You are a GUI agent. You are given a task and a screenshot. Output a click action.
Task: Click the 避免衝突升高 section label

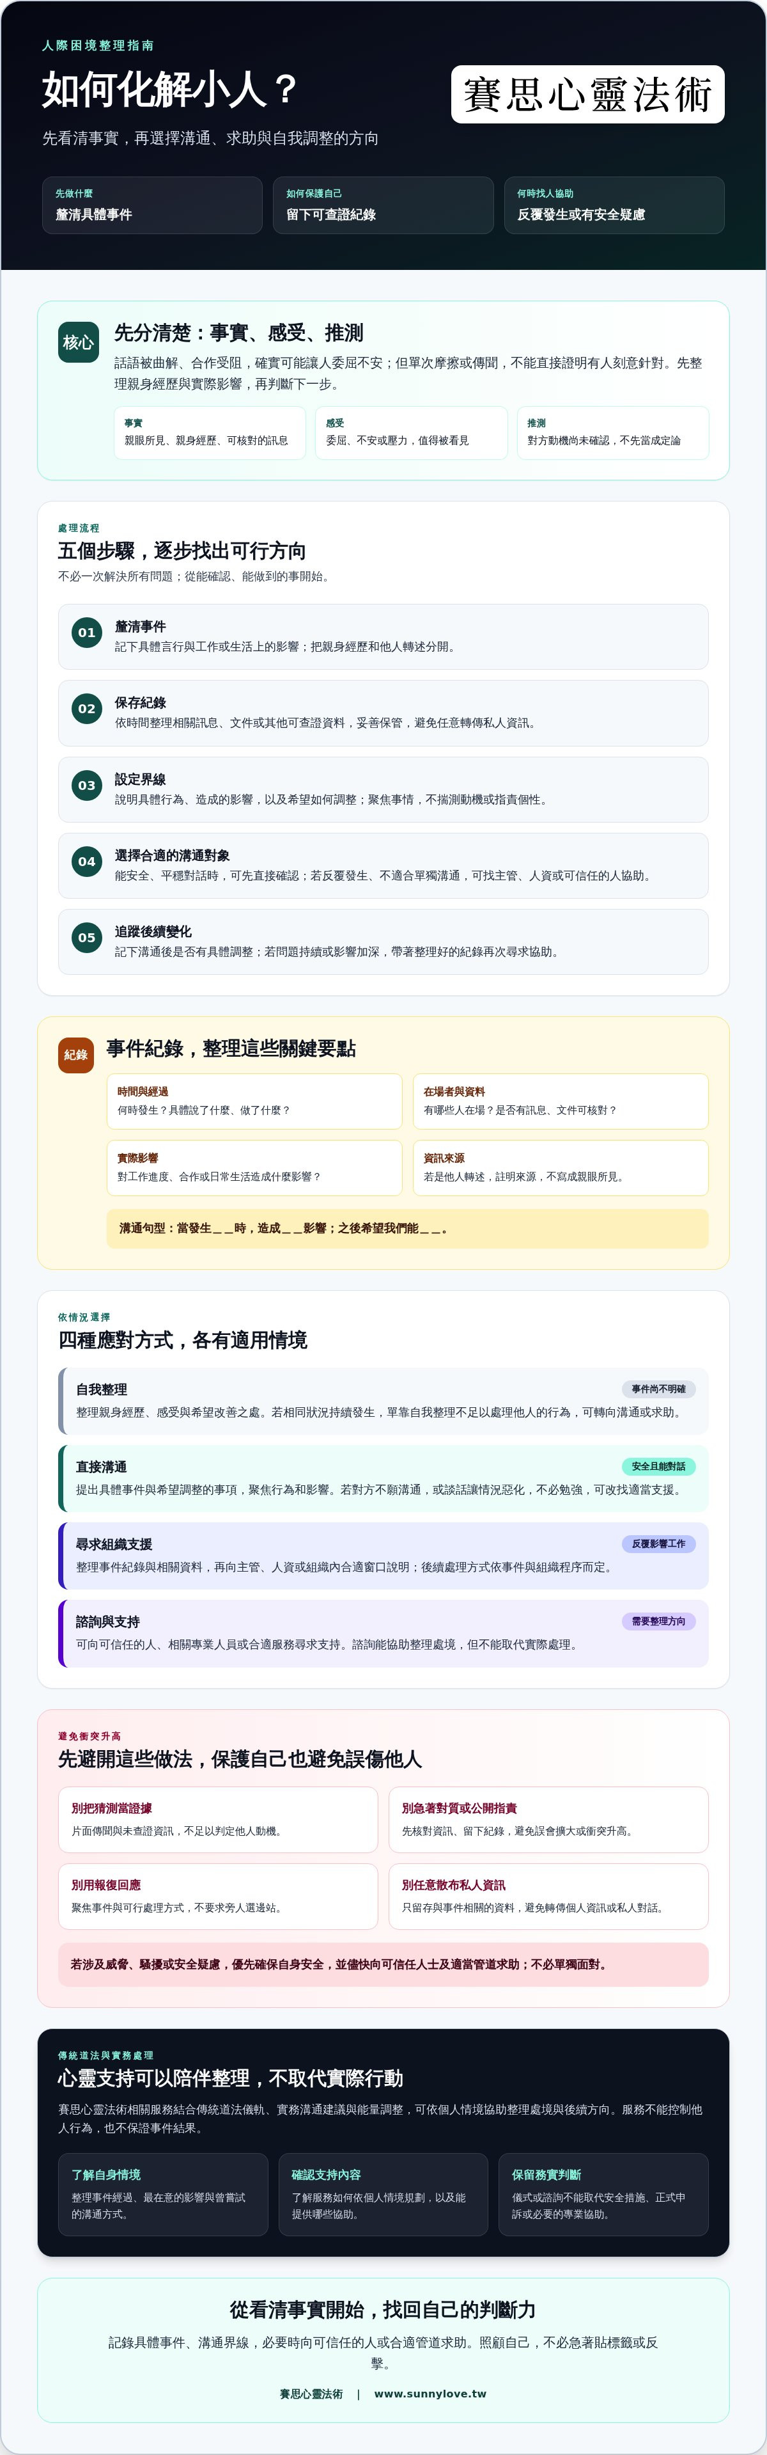point(89,1737)
